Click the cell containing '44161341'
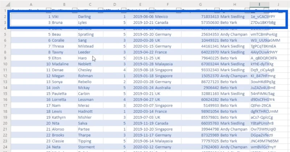 click(x=200, y=46)
